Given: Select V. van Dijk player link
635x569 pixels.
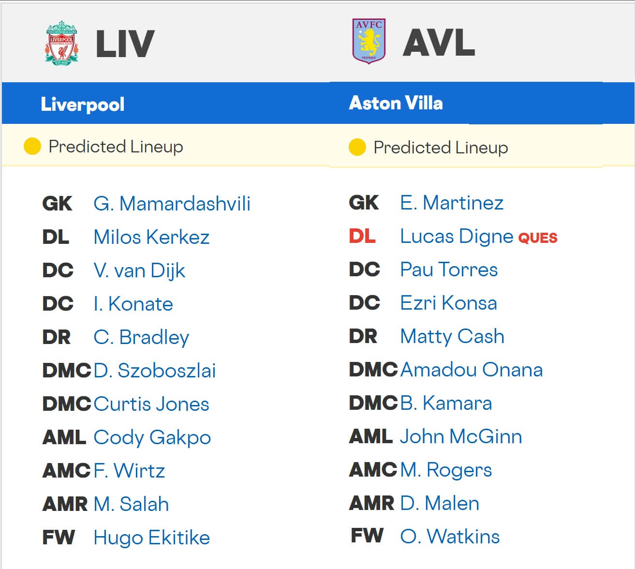Looking at the screenshot, I should [x=139, y=270].
